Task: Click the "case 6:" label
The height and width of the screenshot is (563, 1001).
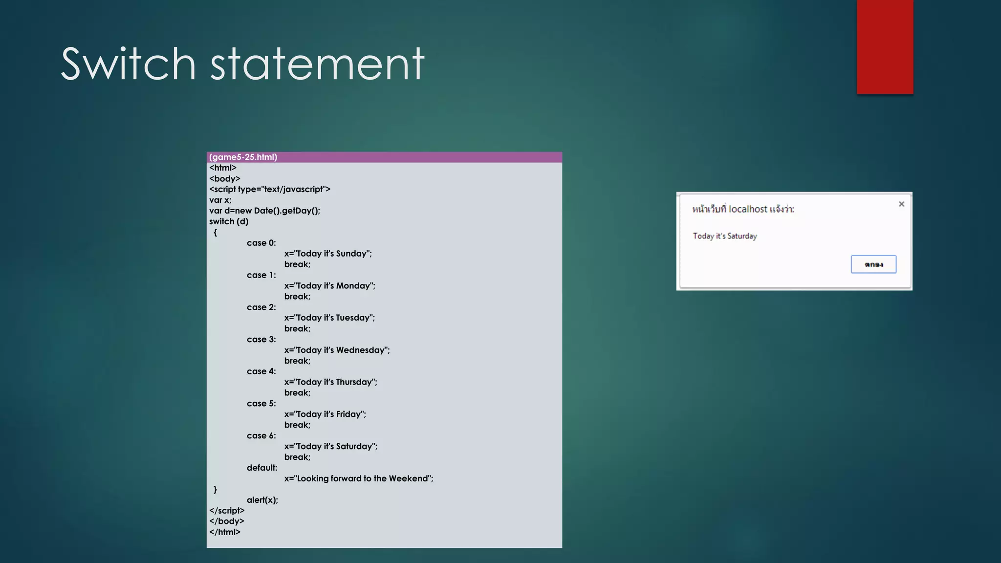Action: (261, 435)
